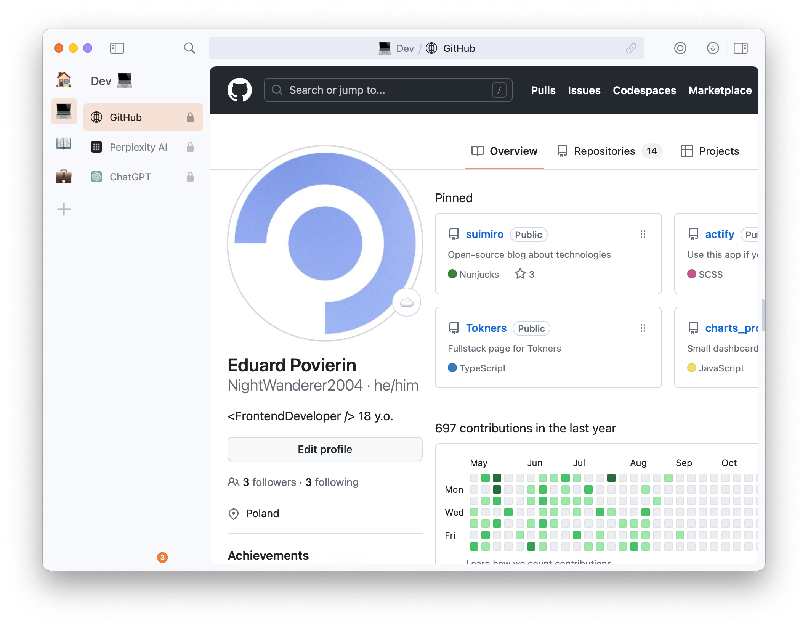The height and width of the screenshot is (627, 808).
Task: Click the ChatGPT tab favicon
Action: click(96, 177)
